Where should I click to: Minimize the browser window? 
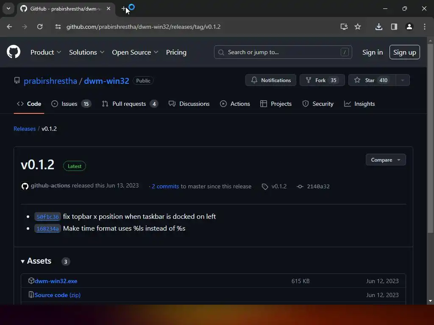coord(385,8)
